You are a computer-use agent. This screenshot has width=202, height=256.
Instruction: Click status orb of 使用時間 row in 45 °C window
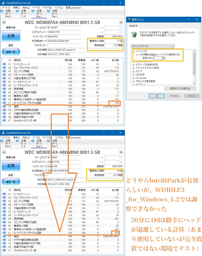point(4,218)
